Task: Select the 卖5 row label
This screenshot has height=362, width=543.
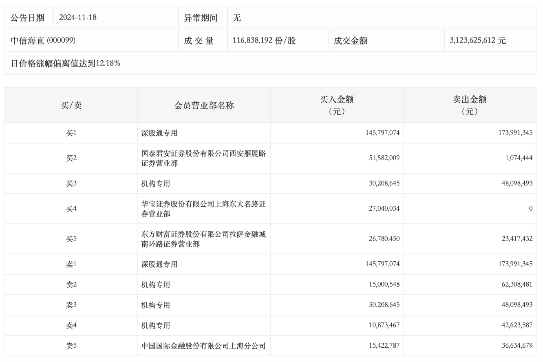Action: (x=71, y=346)
